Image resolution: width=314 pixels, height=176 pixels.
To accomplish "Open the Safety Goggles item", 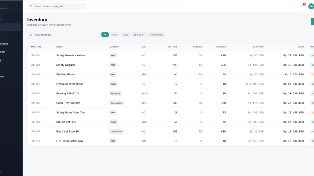I will [x=66, y=65].
